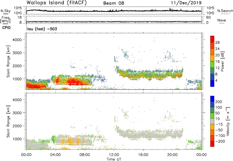Click the "Velocity [m s-1]" colorbar title
This screenshot has height=161, width=233.
[x=228, y=121]
